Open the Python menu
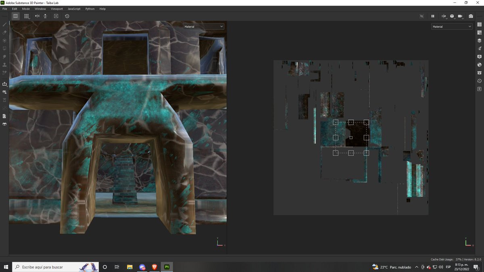Image resolution: width=484 pixels, height=272 pixels. (x=90, y=8)
